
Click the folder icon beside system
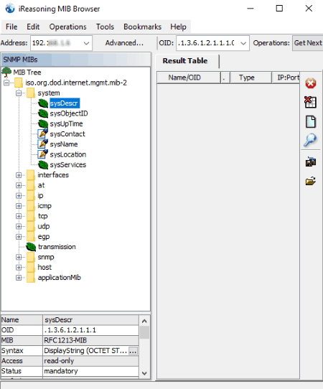(x=31, y=93)
